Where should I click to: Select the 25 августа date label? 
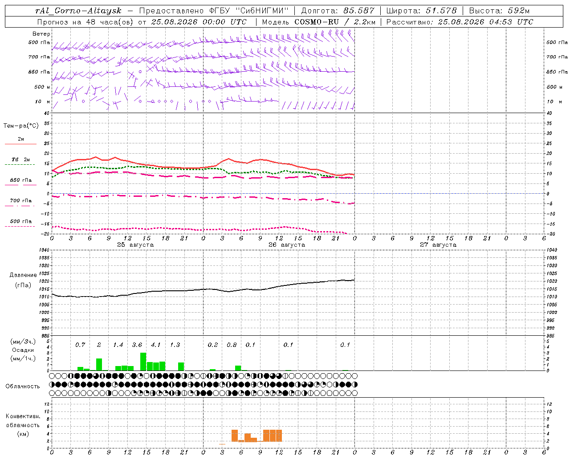pyautogui.click(x=135, y=245)
